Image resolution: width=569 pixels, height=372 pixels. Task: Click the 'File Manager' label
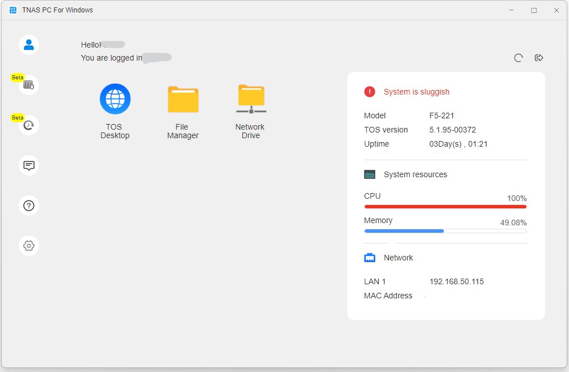(182, 131)
